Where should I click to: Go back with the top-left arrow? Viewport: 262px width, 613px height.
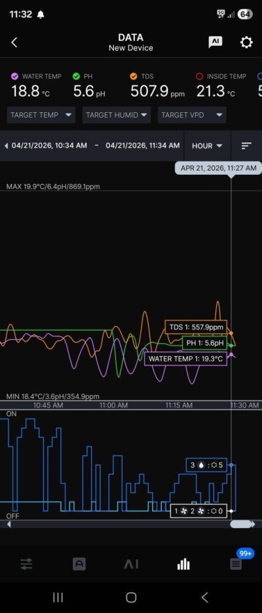[x=14, y=43]
